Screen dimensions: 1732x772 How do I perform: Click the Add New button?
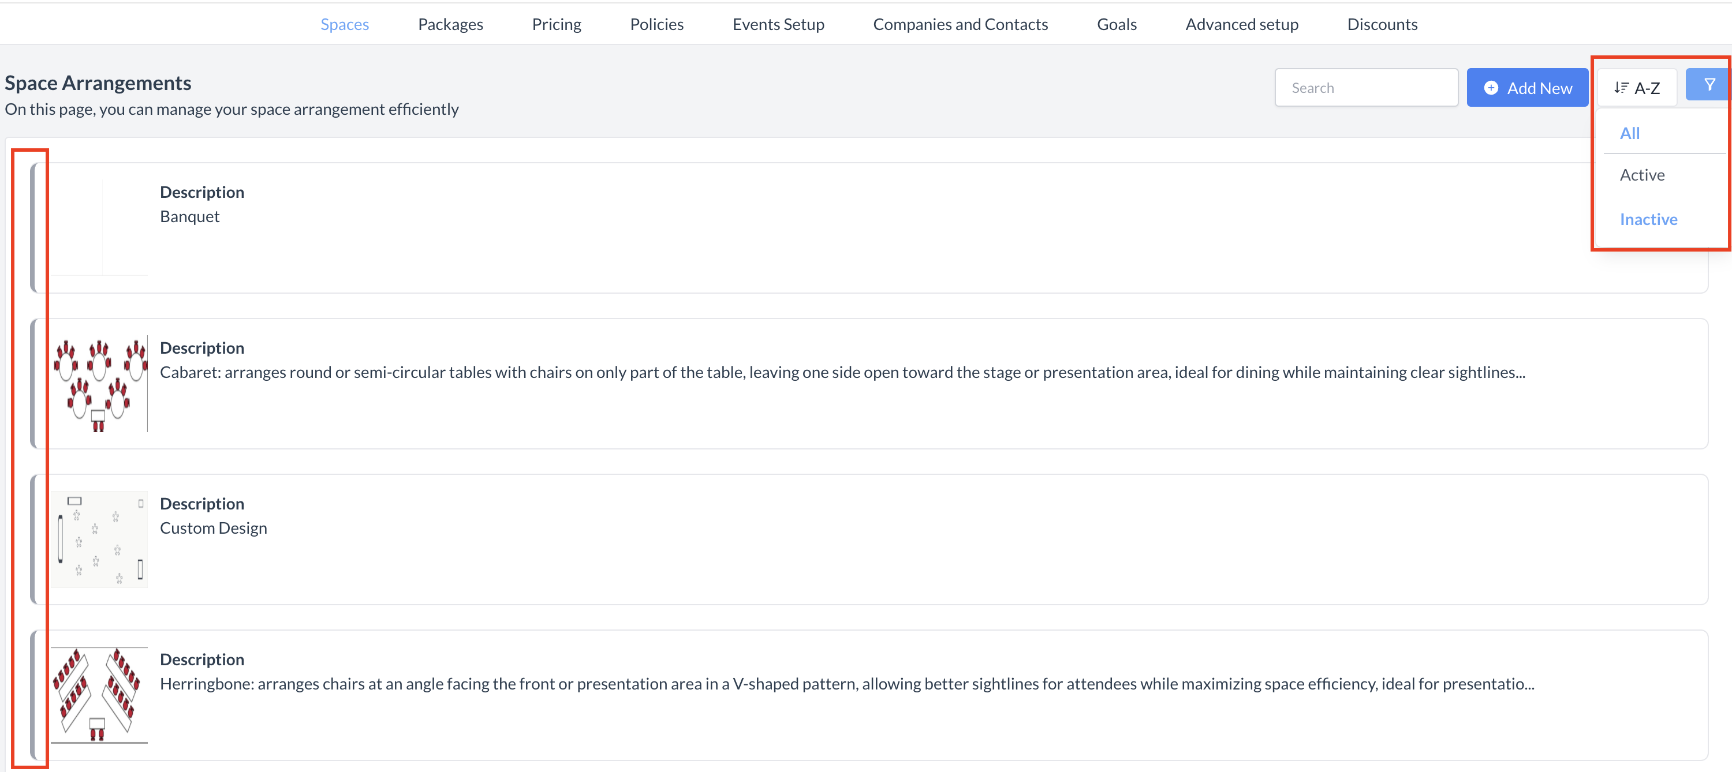(1527, 87)
